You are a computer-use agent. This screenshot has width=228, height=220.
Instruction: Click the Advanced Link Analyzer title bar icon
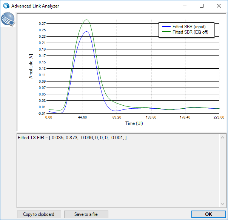click(6, 6)
